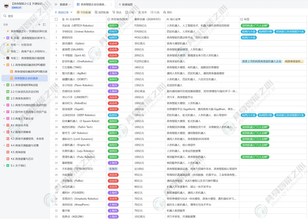Click the 东莞市 tag in the 天机智能 row

tap(113, 169)
